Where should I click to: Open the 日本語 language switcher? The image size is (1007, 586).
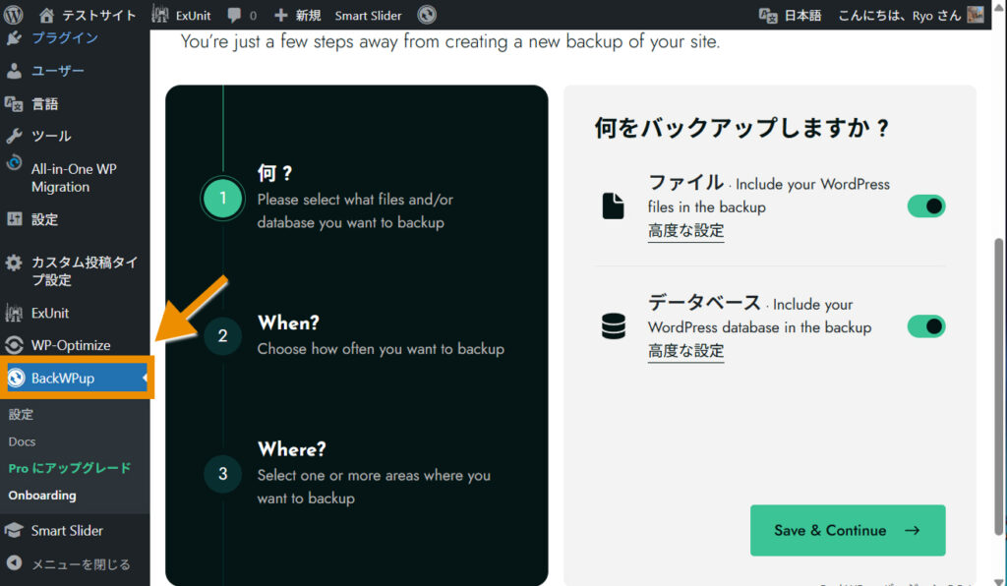[791, 16]
